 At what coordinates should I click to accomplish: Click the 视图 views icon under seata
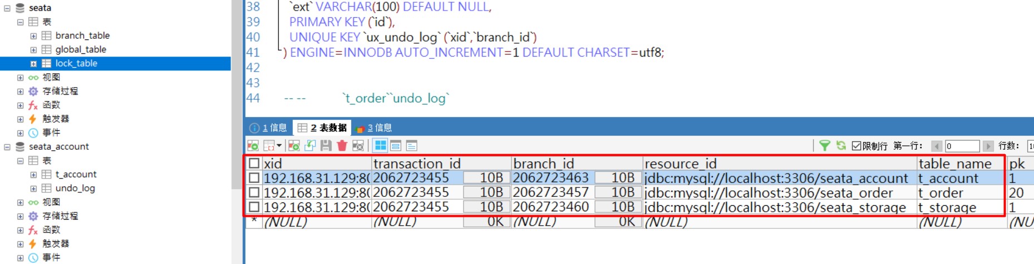click(x=33, y=77)
